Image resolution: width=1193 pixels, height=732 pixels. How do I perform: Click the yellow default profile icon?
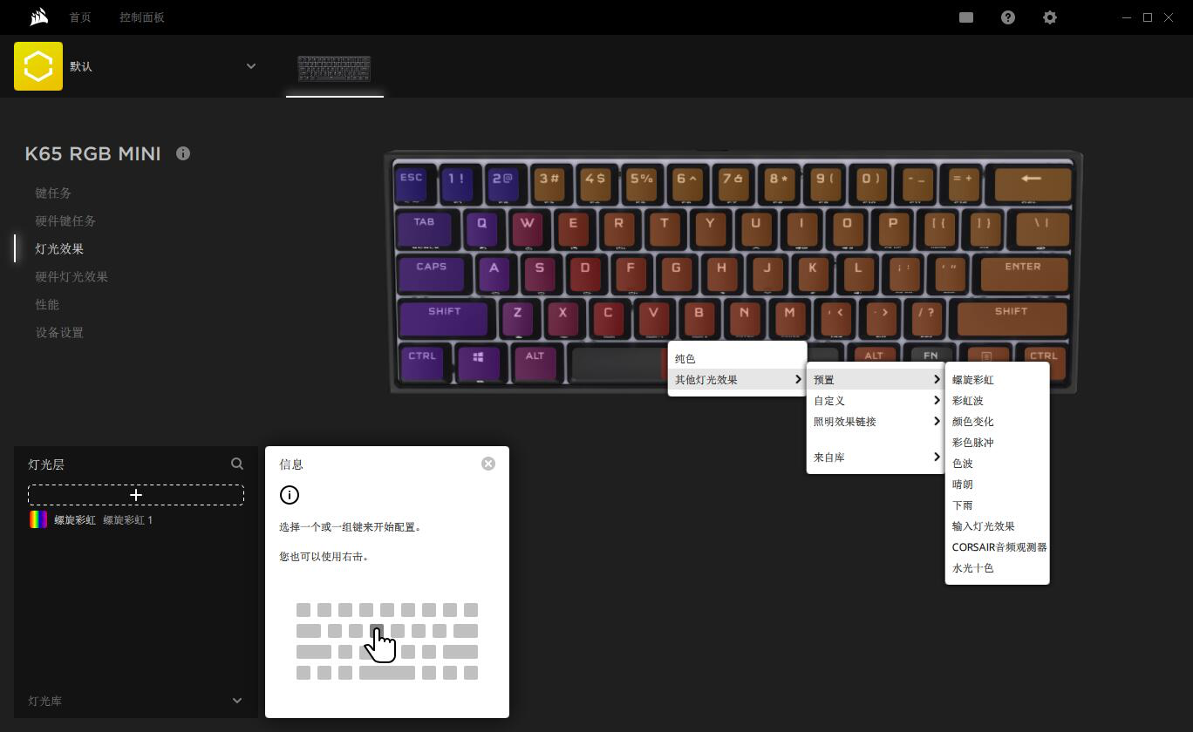tap(38, 66)
